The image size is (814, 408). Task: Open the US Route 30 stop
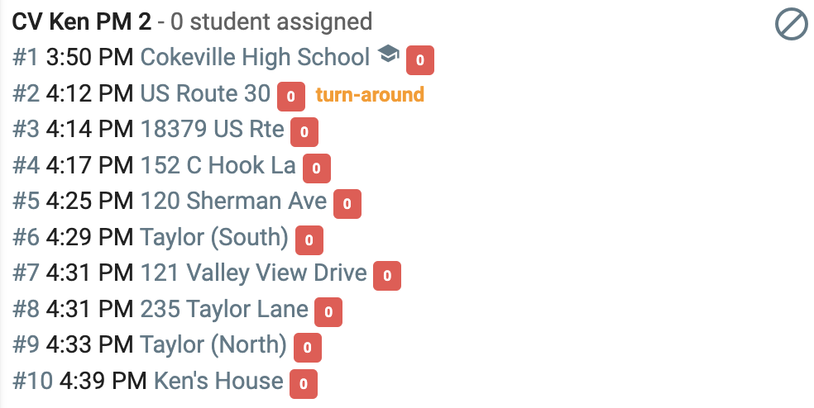tap(206, 93)
